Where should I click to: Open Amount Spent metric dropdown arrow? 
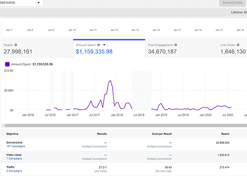pyautogui.click(x=104, y=45)
